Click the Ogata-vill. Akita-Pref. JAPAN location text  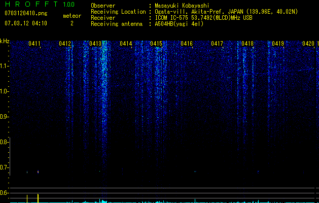pyautogui.click(x=226, y=12)
